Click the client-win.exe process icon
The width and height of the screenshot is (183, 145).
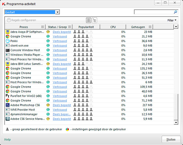[x=8, y=45]
